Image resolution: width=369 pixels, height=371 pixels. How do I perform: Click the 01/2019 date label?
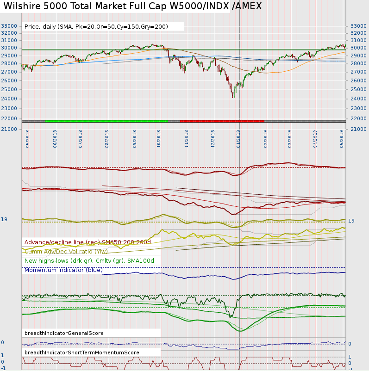[x=238, y=139]
